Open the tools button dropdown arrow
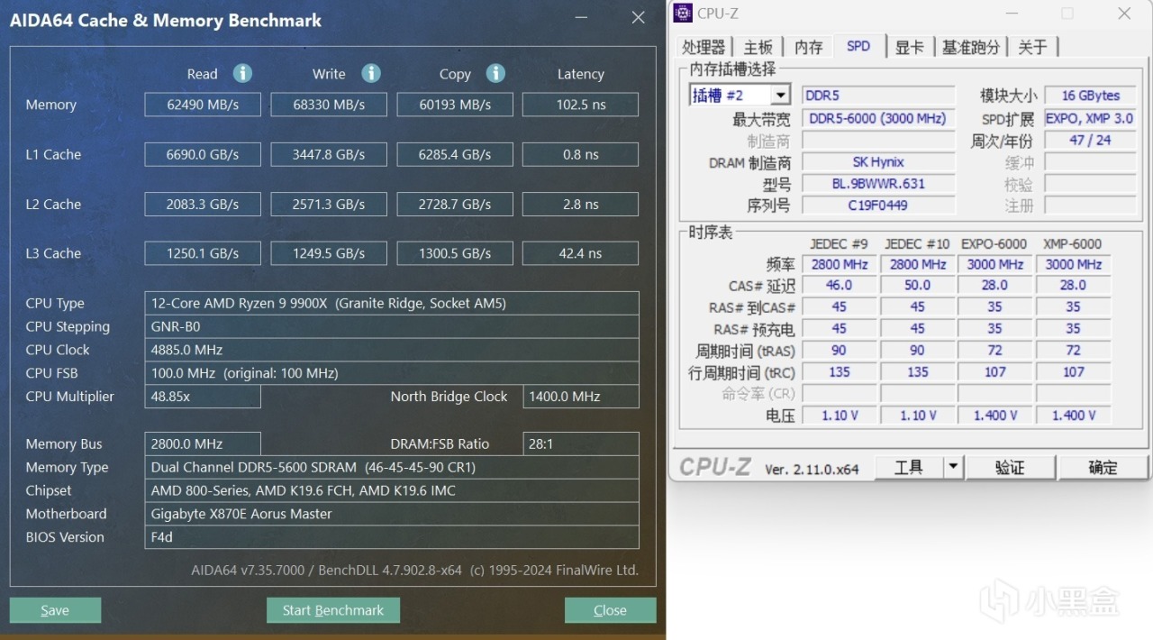Screen dimensions: 1153x640 pyautogui.click(x=953, y=467)
